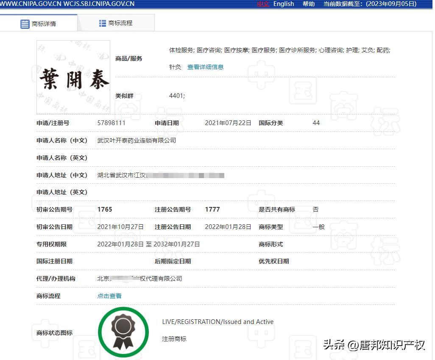Click the document icon on 商标详情 tab
This screenshot has height=360, width=435.
[25, 24]
